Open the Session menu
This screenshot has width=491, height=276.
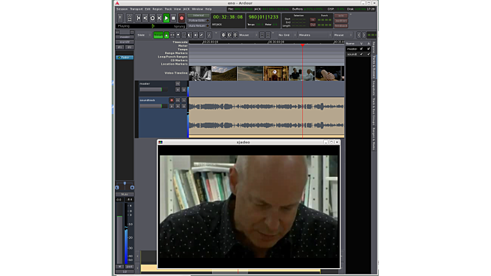click(122, 9)
